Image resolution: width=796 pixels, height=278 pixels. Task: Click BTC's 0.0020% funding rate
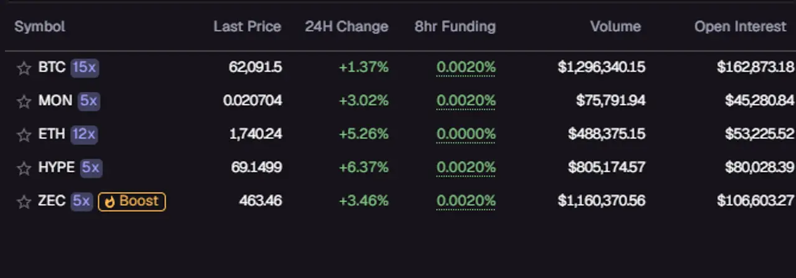coord(466,67)
